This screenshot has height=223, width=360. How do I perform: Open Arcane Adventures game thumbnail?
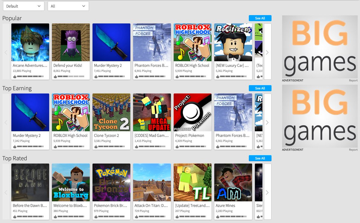coord(30,43)
